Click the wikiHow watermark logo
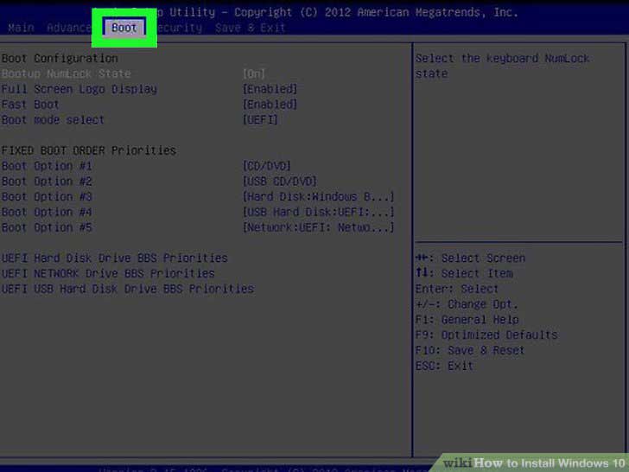 pos(534,462)
